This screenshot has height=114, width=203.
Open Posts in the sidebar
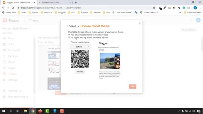pyautogui.click(x=11, y=38)
